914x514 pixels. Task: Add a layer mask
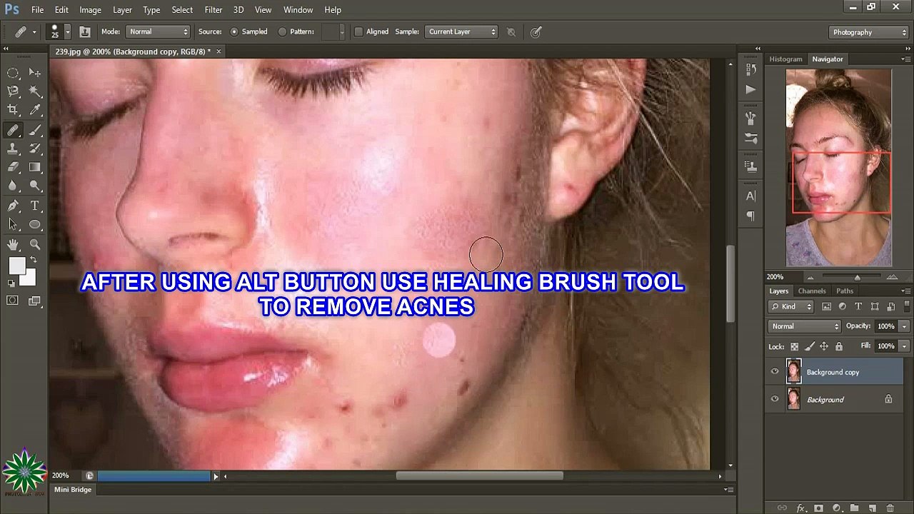point(818,508)
